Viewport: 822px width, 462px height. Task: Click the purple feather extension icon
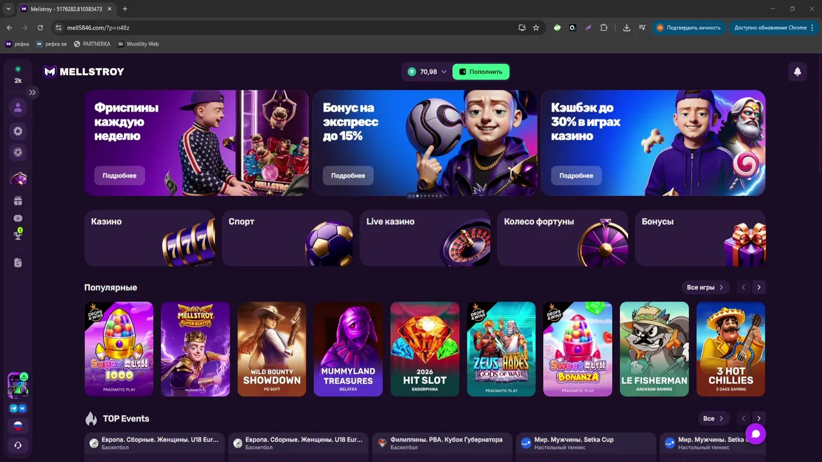coord(588,28)
